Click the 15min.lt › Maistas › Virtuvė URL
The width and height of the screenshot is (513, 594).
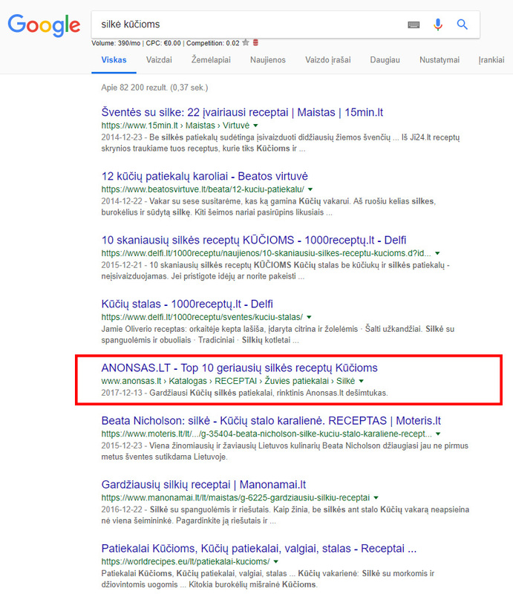pyautogui.click(x=175, y=125)
